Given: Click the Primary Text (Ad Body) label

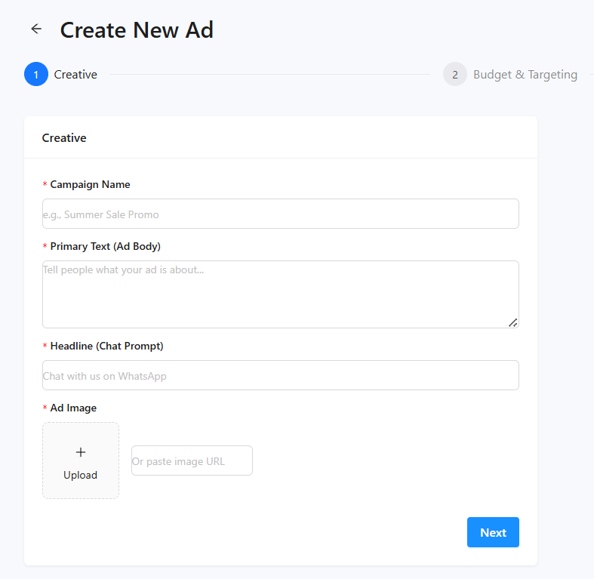Looking at the screenshot, I should (105, 246).
